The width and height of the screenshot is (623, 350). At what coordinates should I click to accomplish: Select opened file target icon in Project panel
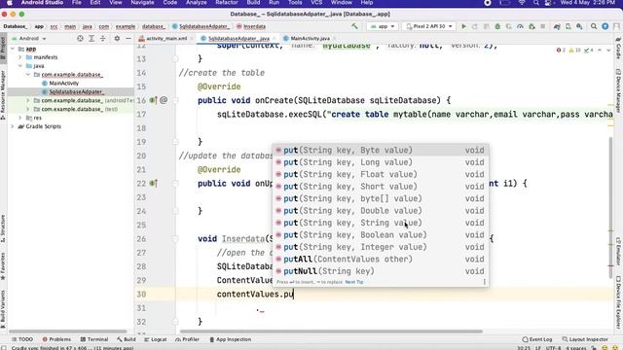[80, 39]
